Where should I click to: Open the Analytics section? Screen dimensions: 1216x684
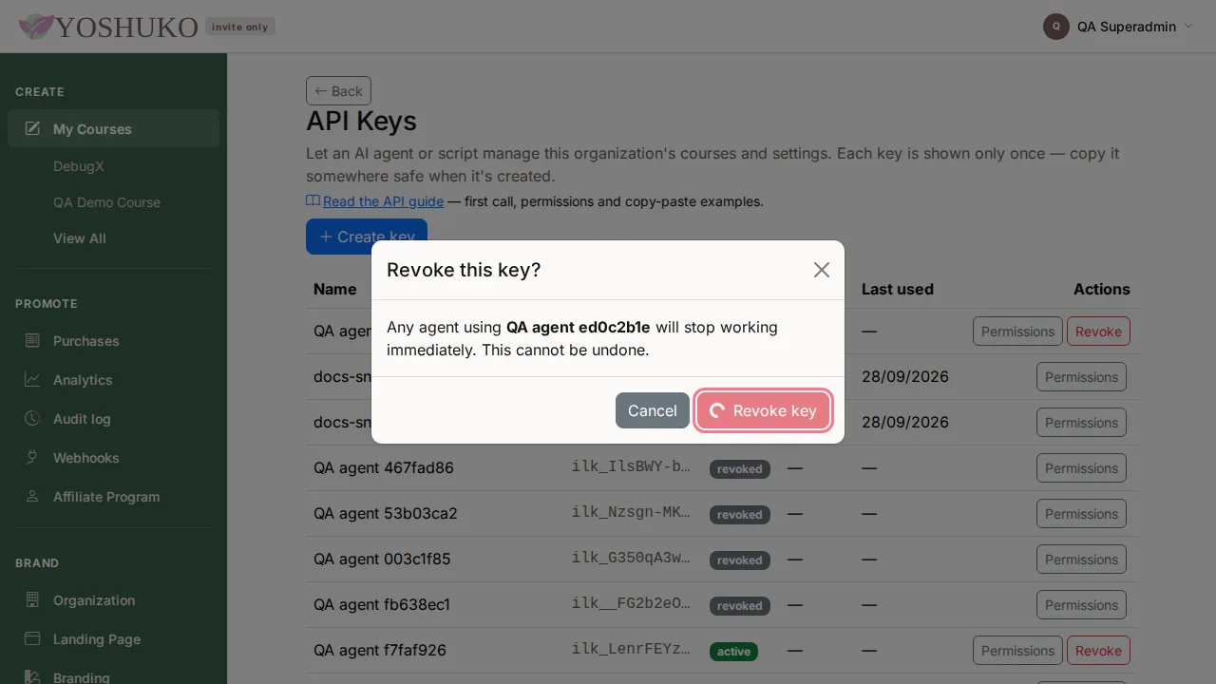tap(113, 379)
